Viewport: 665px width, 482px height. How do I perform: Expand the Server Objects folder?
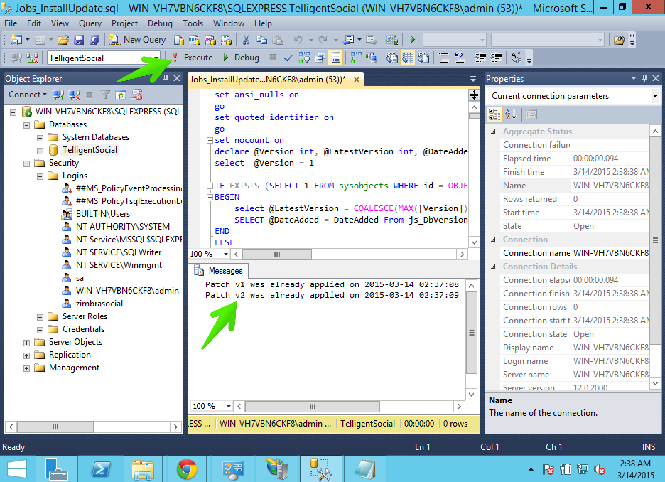(x=27, y=343)
